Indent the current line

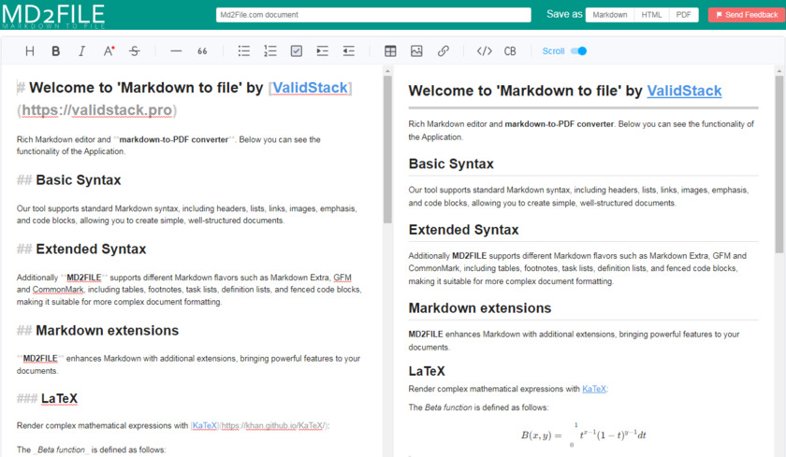point(322,51)
